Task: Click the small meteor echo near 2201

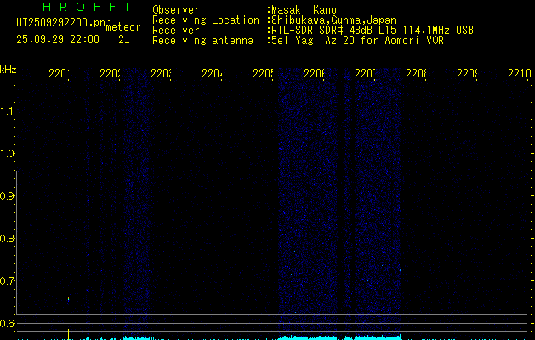Action: coord(69,299)
